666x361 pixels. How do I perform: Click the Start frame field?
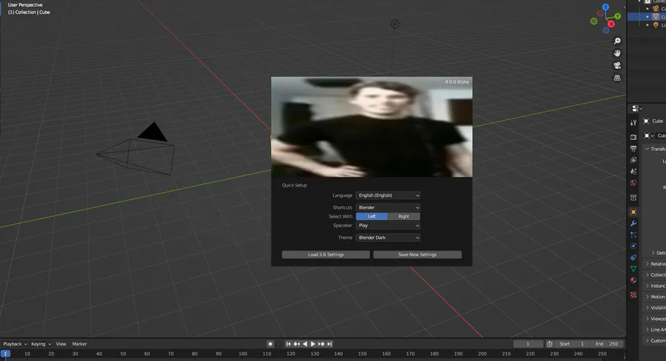tap(572, 344)
